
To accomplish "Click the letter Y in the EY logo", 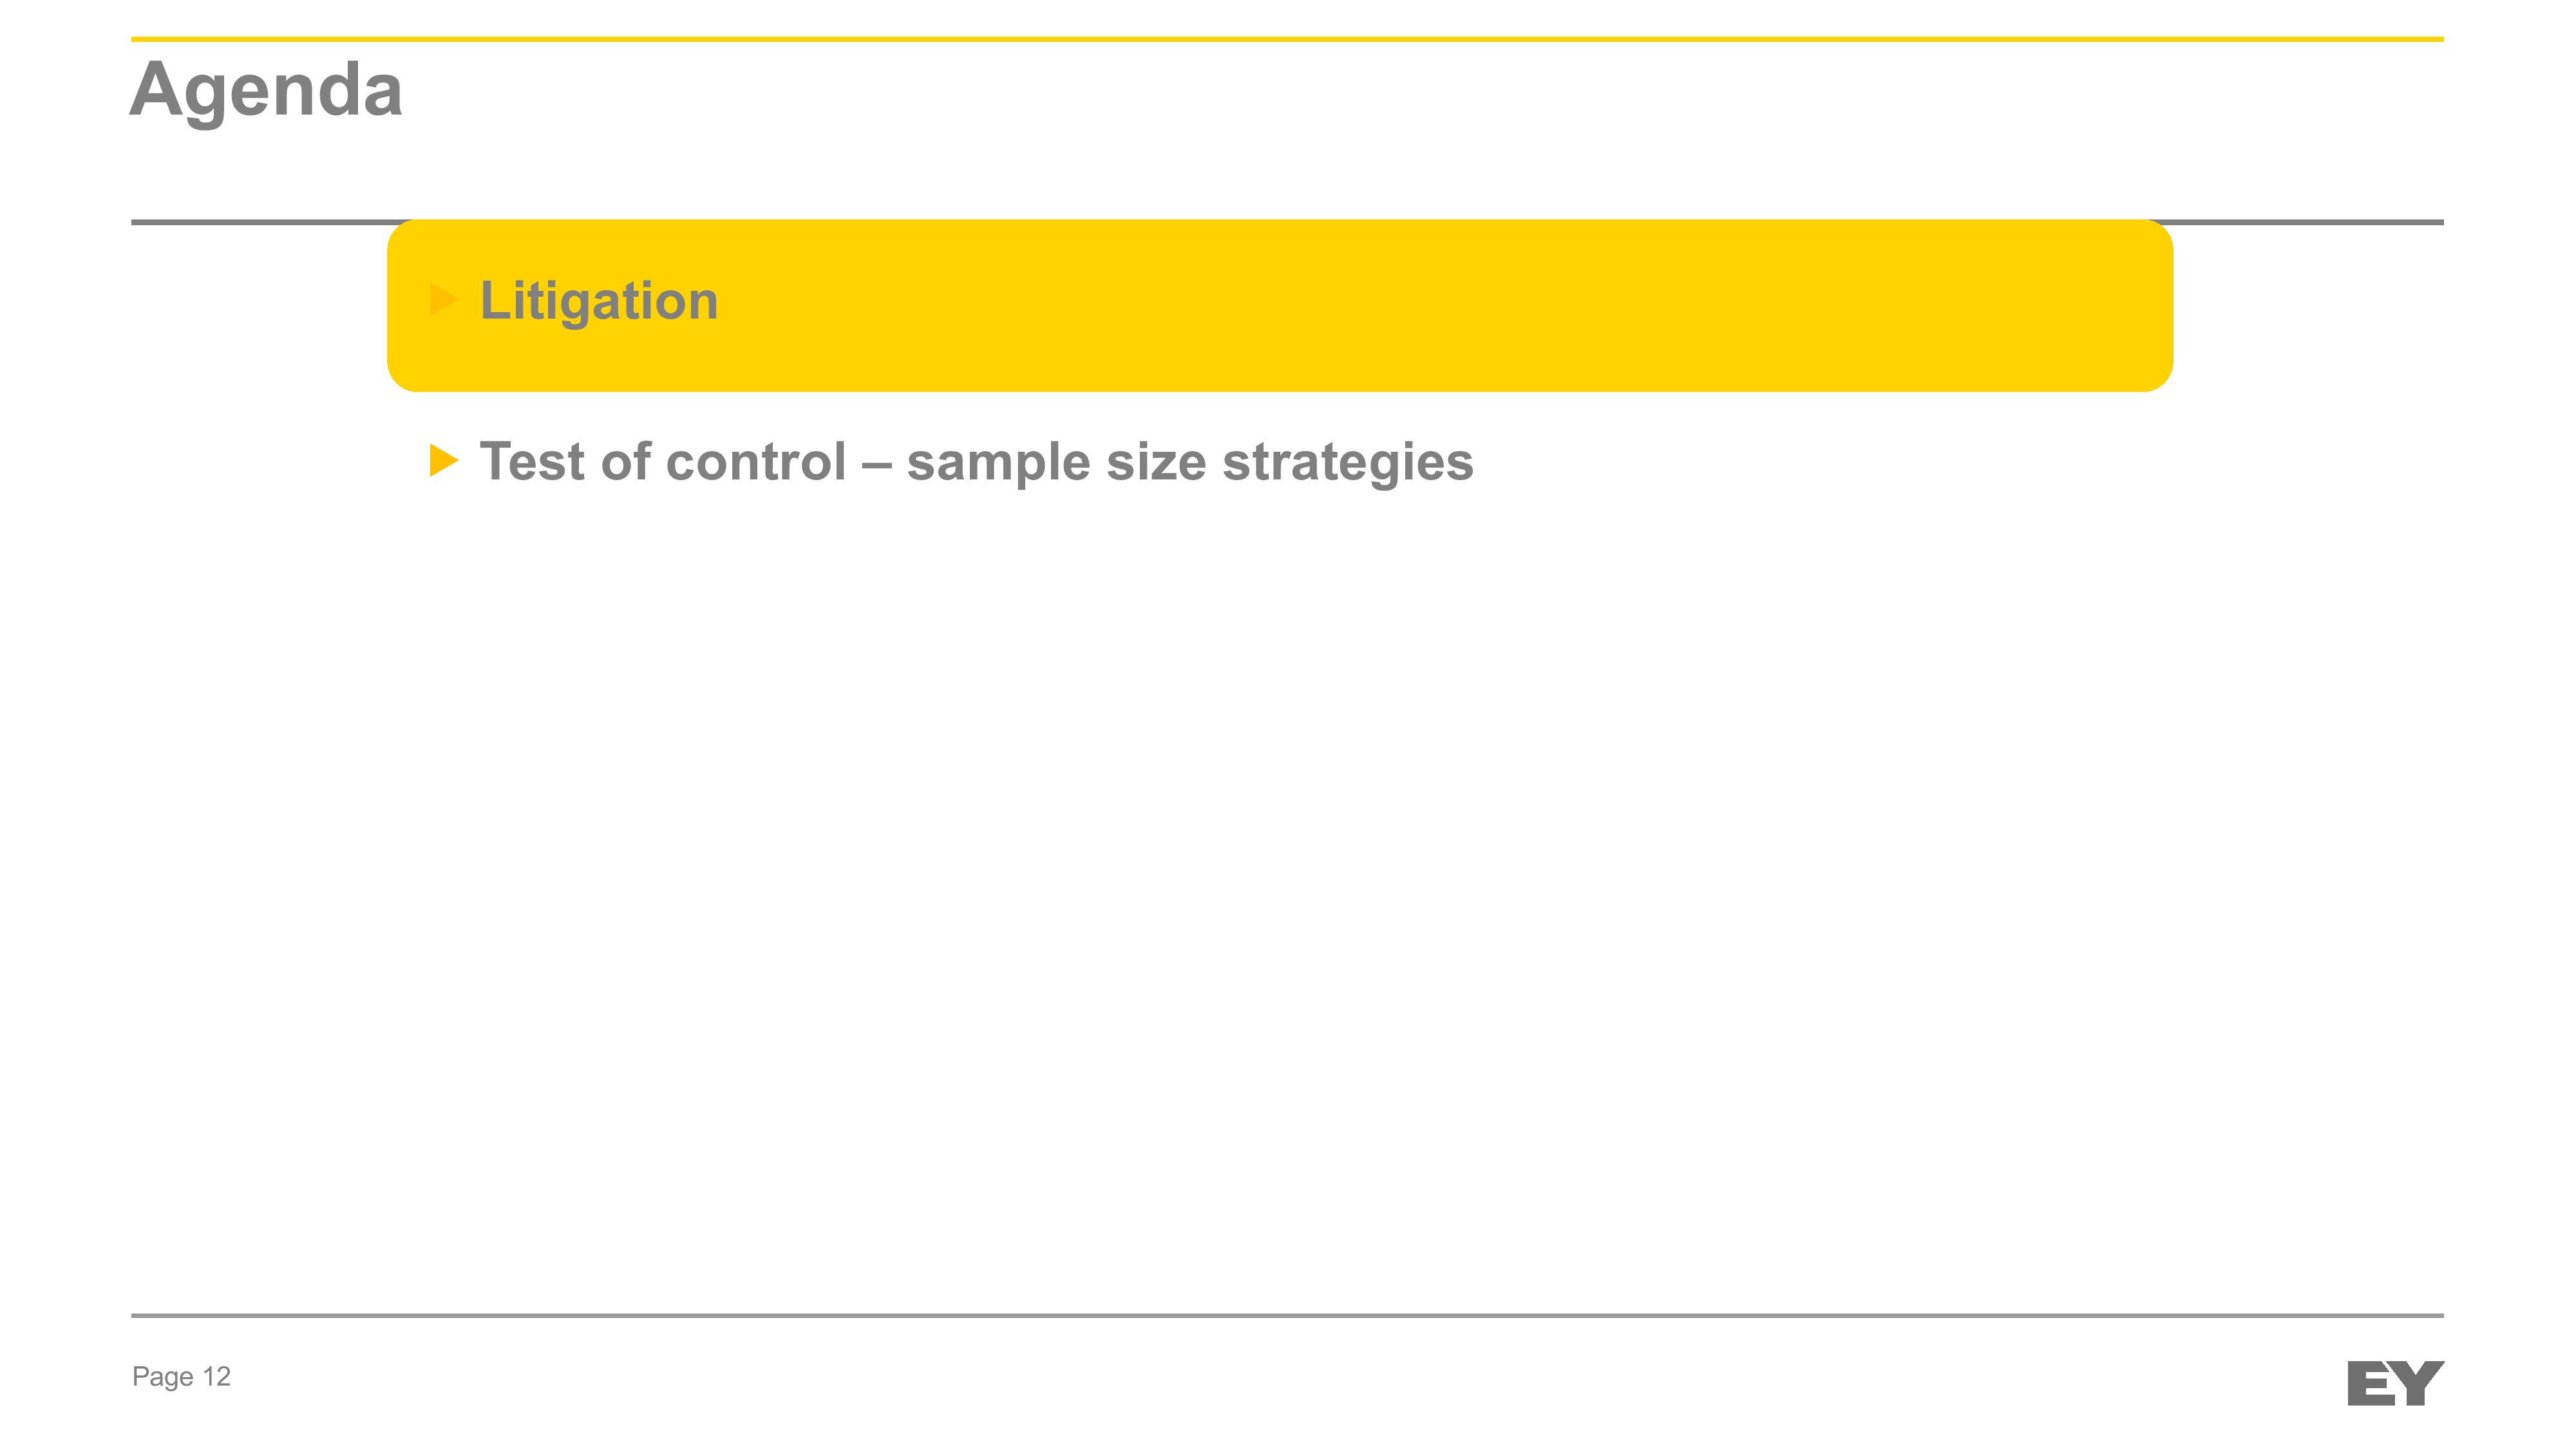I will (x=2418, y=1383).
